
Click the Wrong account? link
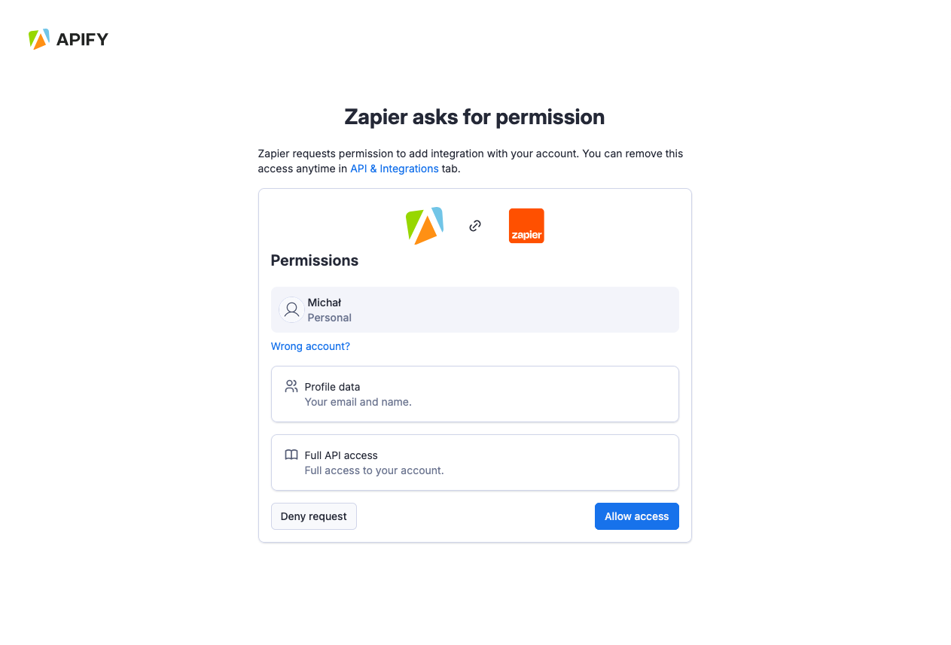pos(310,346)
